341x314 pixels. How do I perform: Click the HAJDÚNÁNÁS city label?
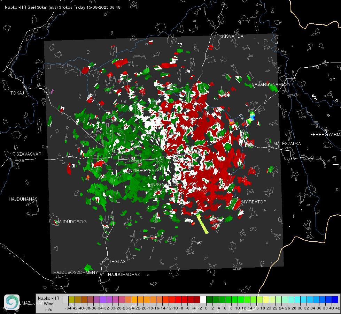coord(23,199)
